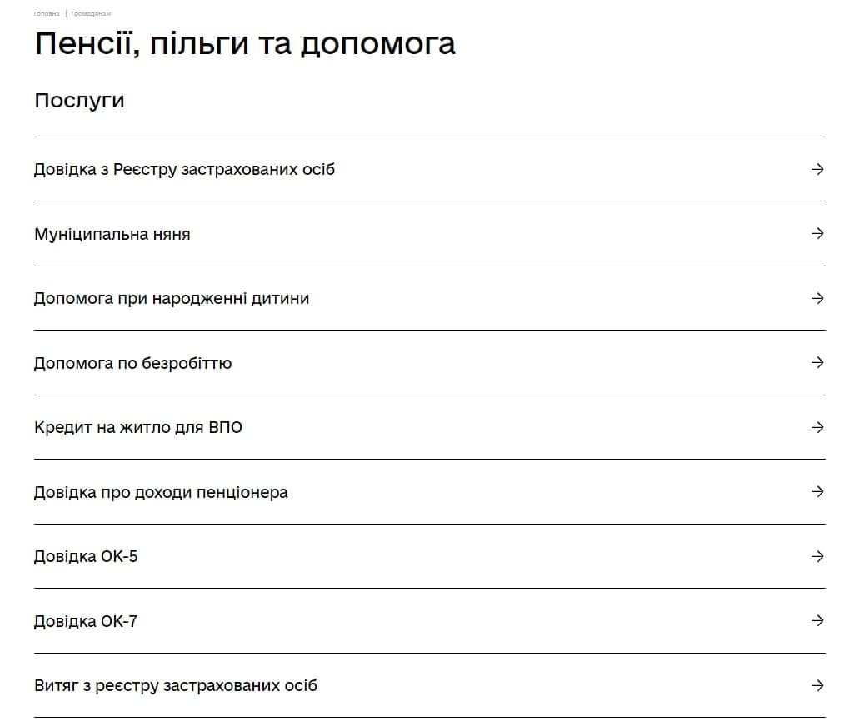Viewport: 859px width, 721px height.
Task: Click arrow icon for Допомога по безробіттю
Action: coord(817,363)
